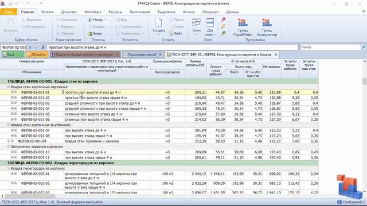Image resolution: width=367 pixels, height=206 pixels.
Task: Click the Вверх up navigation button
Action: [x=95, y=33]
